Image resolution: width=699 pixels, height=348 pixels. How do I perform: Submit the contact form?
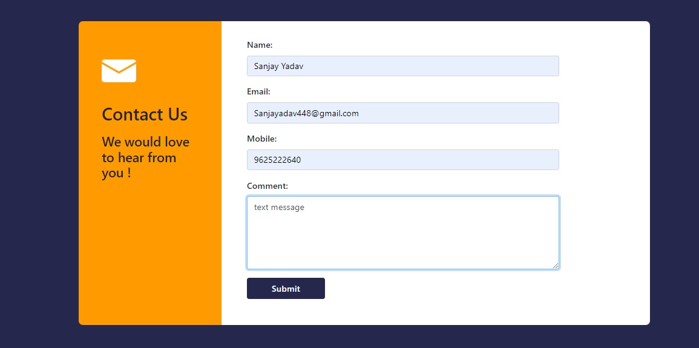tap(286, 288)
